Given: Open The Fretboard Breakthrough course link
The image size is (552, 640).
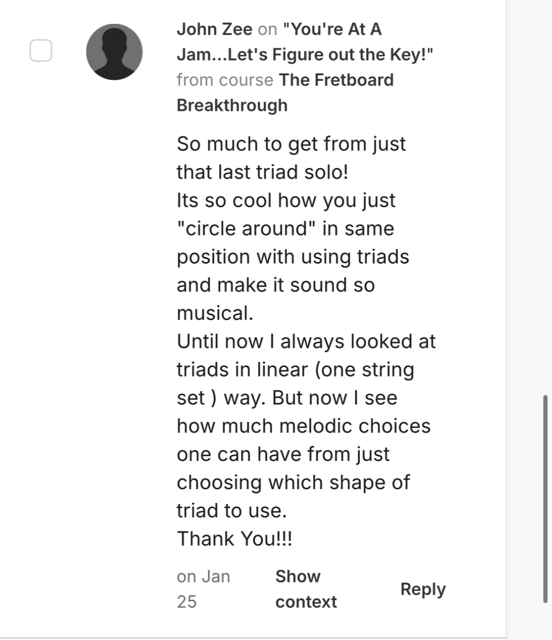Looking at the screenshot, I should click(285, 93).
